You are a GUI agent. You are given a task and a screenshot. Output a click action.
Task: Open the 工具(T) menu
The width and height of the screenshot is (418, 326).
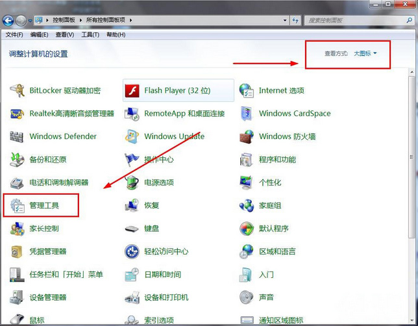(90, 34)
